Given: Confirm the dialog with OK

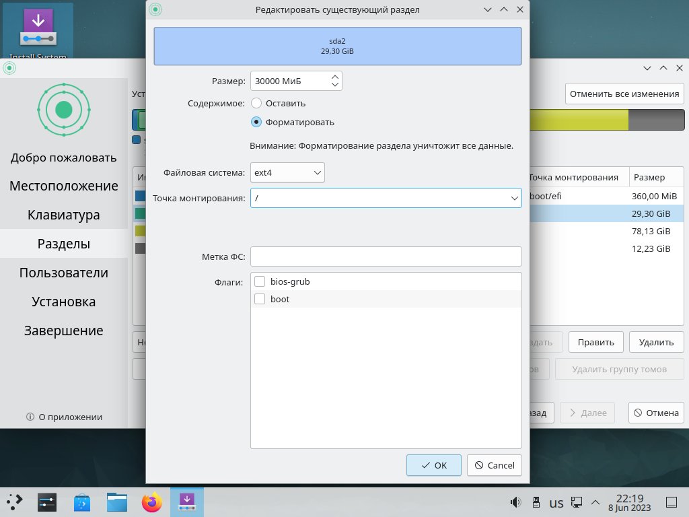Looking at the screenshot, I should pyautogui.click(x=434, y=465).
